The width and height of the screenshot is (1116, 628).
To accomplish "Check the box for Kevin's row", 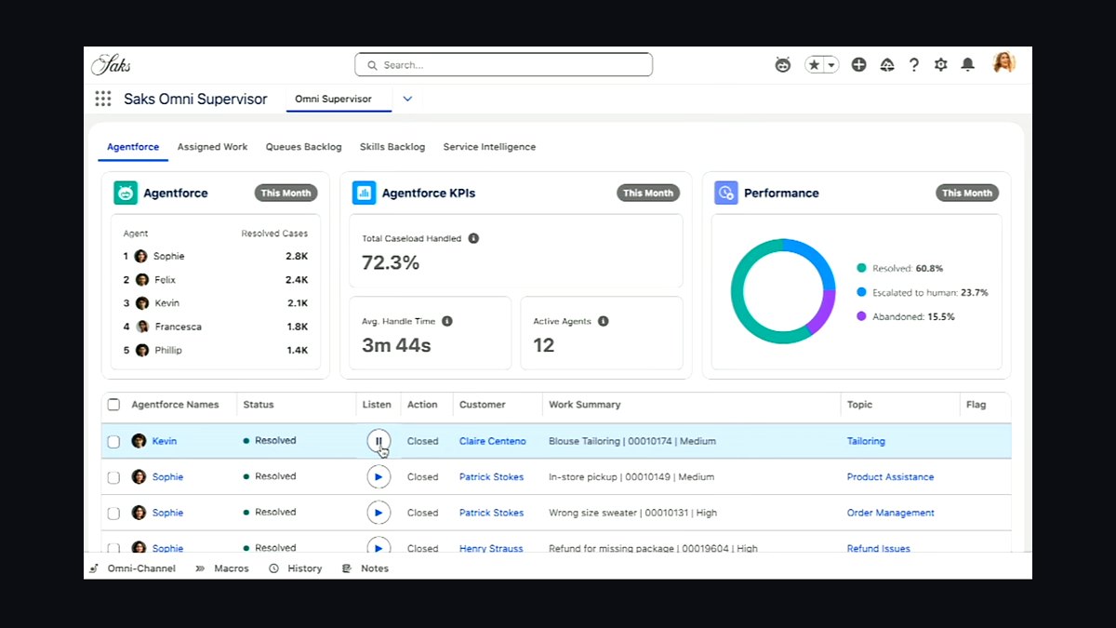I will pyautogui.click(x=113, y=441).
